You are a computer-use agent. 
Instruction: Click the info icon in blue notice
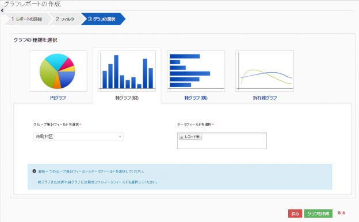click(x=34, y=171)
